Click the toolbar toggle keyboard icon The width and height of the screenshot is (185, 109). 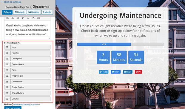pyautogui.click(x=38, y=18)
